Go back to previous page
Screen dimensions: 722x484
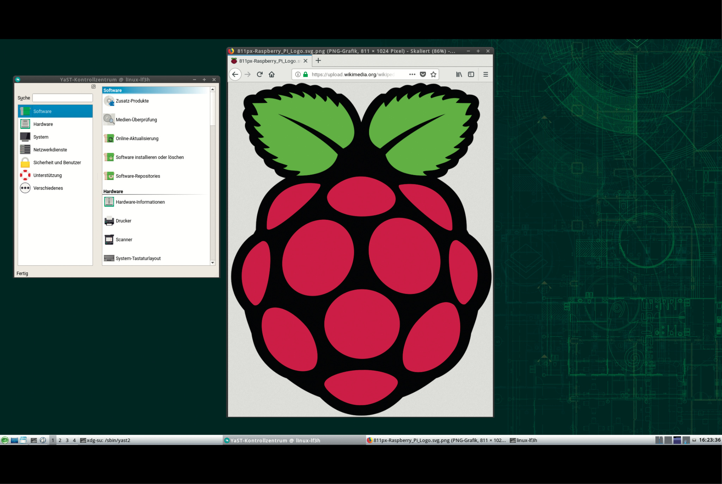coord(235,74)
